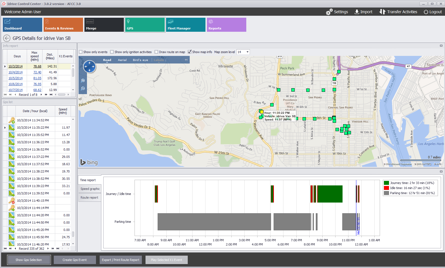This screenshot has height=268, width=445.
Task: Collapse the time report panel corner button
Action: (441, 171)
